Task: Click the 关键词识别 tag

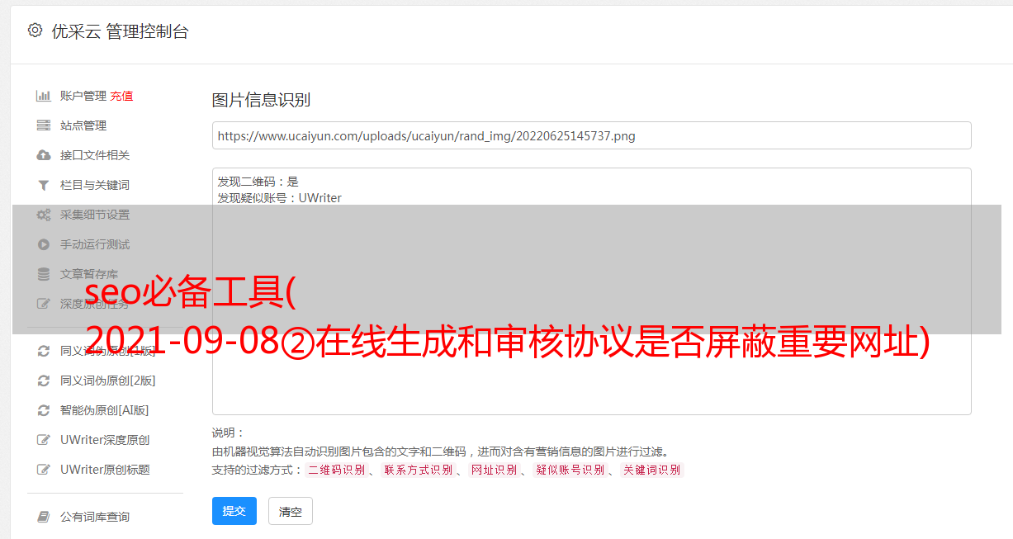Action: (x=652, y=470)
